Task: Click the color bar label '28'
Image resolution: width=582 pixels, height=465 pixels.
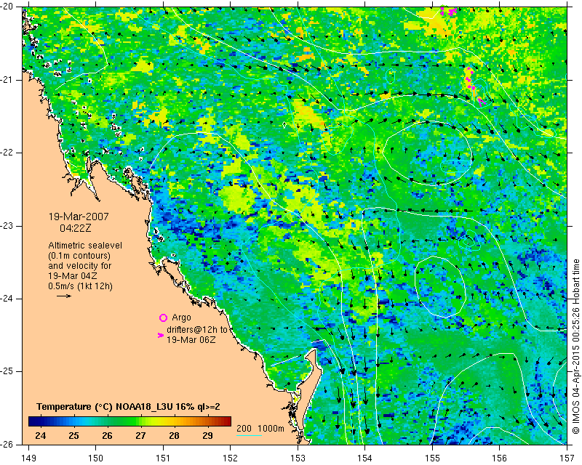Action: (x=174, y=435)
